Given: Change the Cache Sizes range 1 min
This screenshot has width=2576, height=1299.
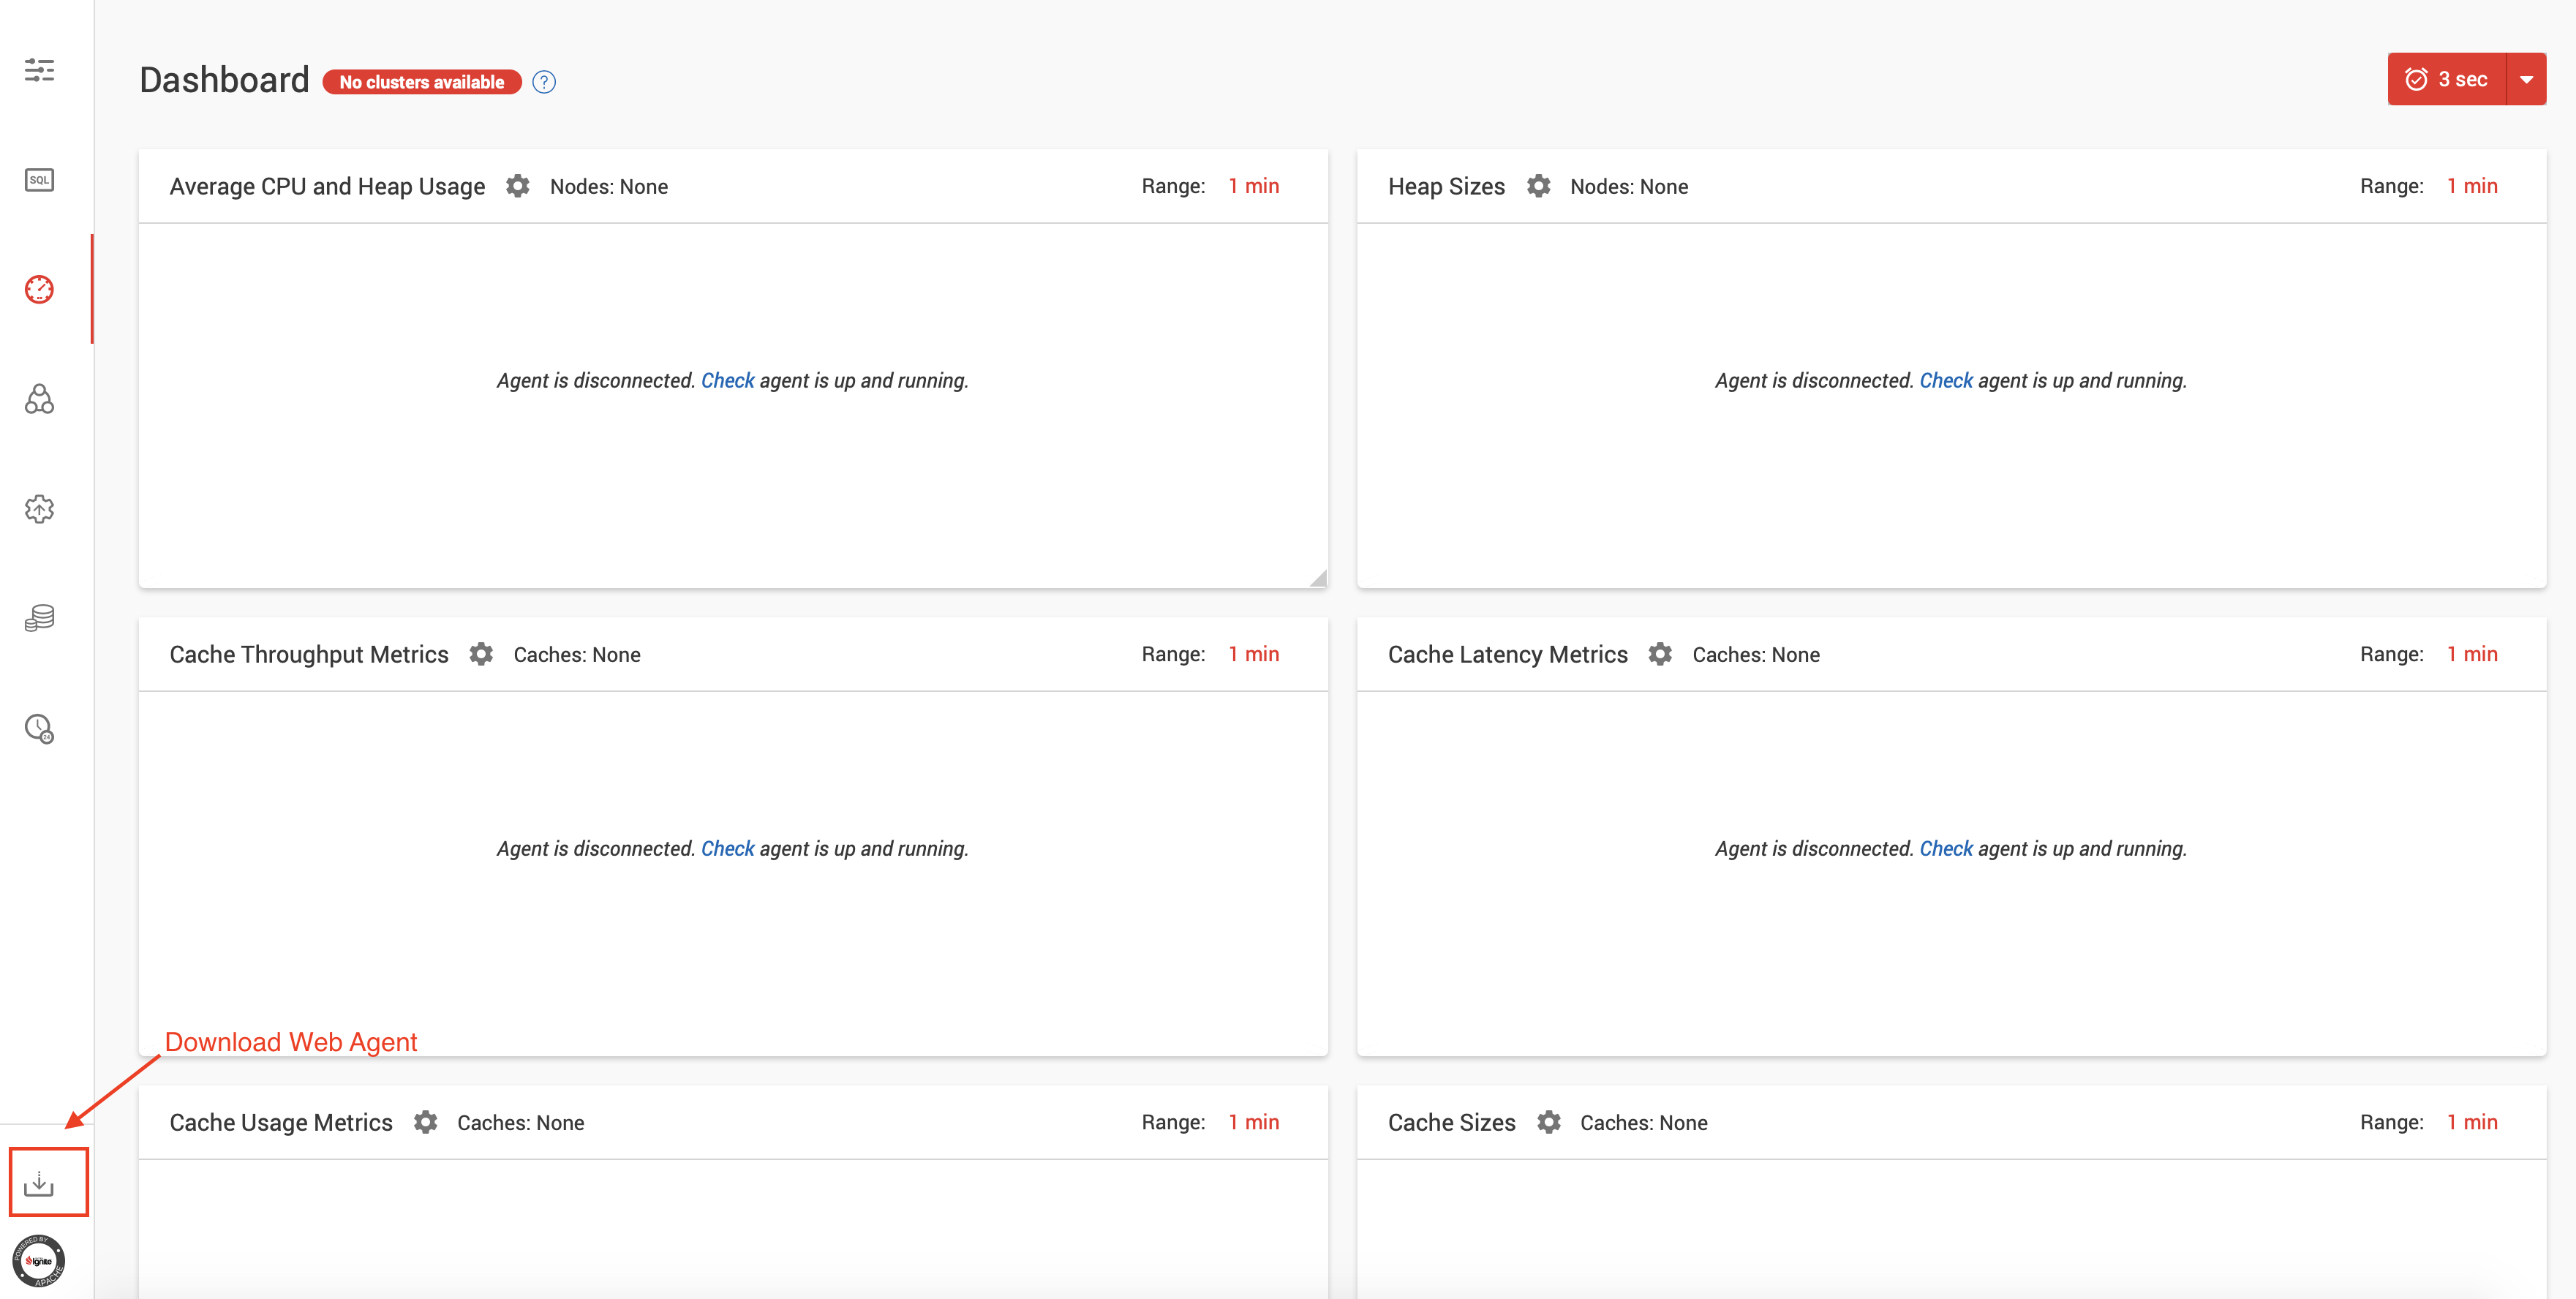Looking at the screenshot, I should pos(2471,1122).
